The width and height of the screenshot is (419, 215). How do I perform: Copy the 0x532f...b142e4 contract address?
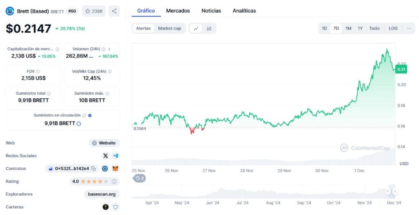coord(94,168)
